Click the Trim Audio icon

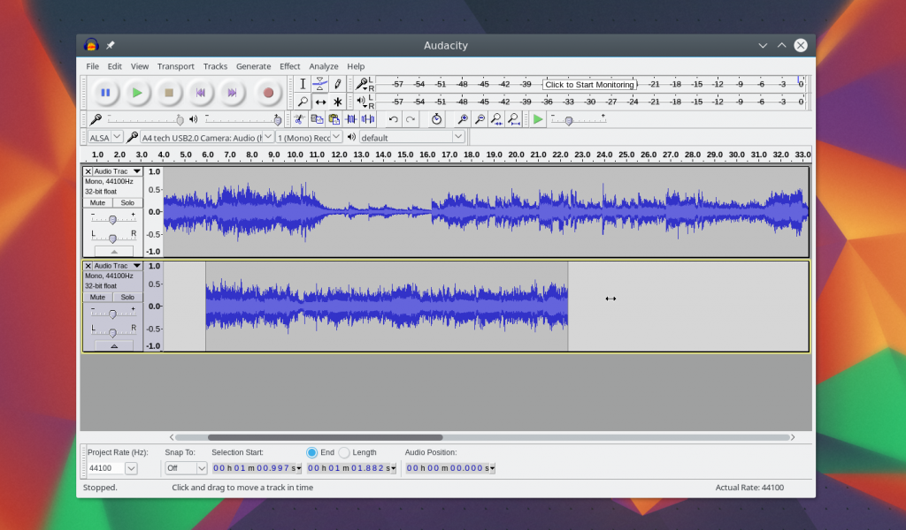tap(351, 119)
